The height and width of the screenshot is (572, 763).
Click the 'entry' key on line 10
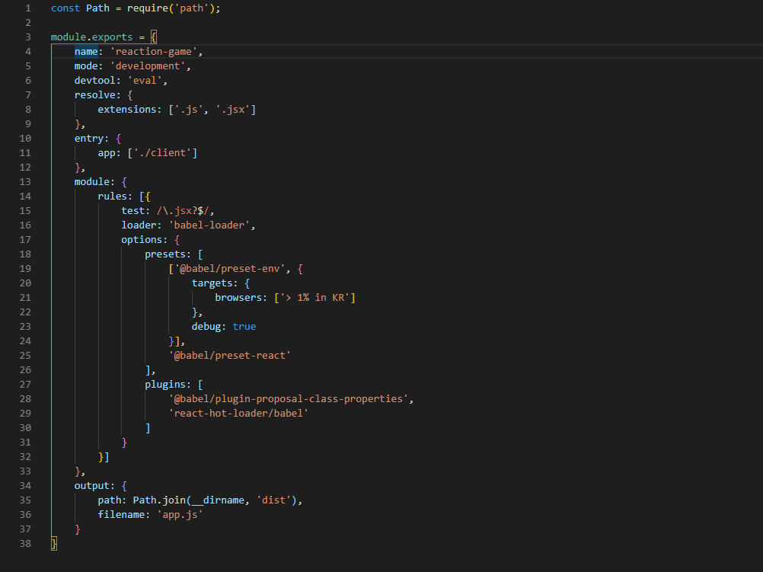click(x=89, y=139)
